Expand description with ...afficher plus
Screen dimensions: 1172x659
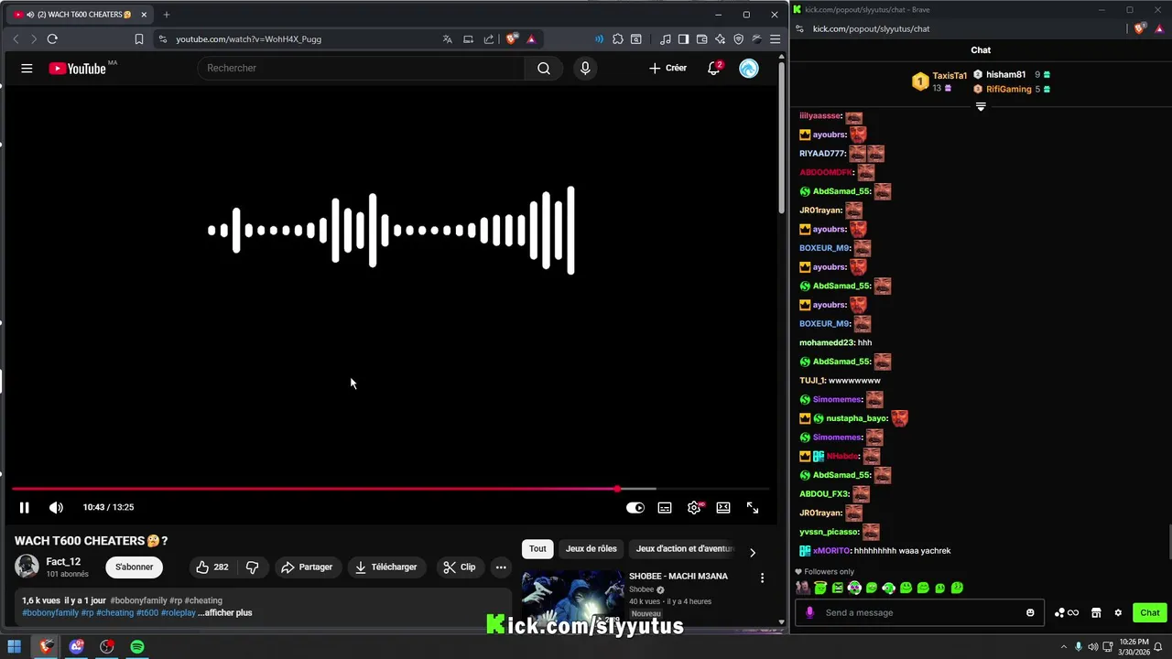[x=225, y=613]
